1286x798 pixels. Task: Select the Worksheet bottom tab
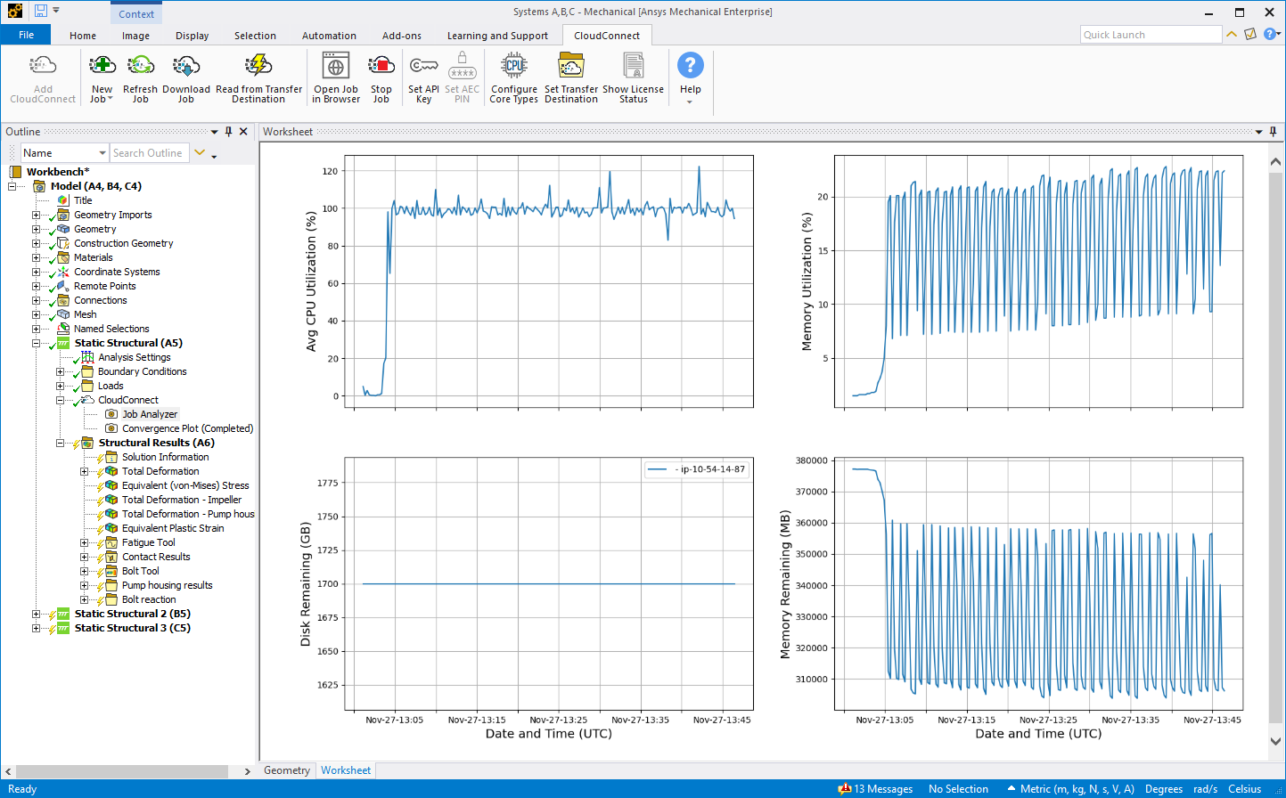[346, 770]
